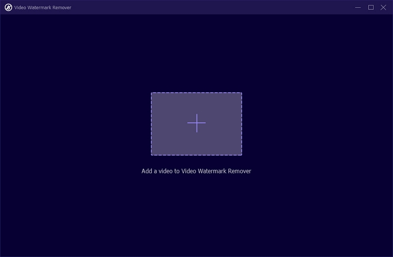Click the plus icon to add a video
393x257 pixels.
coord(196,123)
